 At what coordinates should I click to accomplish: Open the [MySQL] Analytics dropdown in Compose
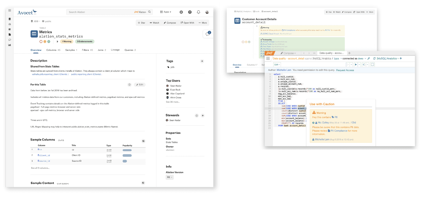(x=388, y=59)
